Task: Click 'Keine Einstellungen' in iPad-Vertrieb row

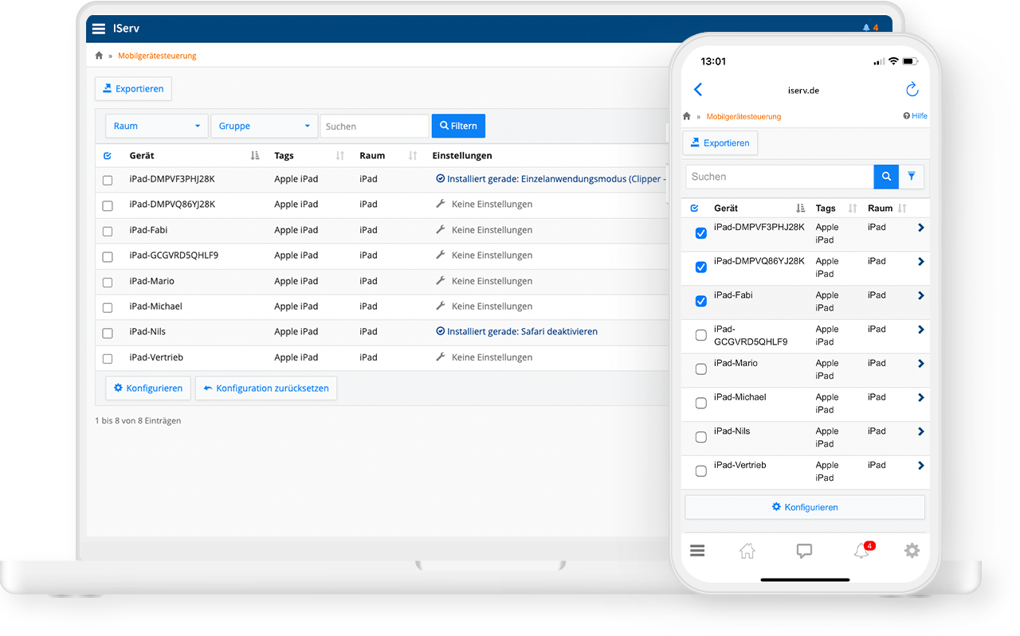Action: point(492,357)
